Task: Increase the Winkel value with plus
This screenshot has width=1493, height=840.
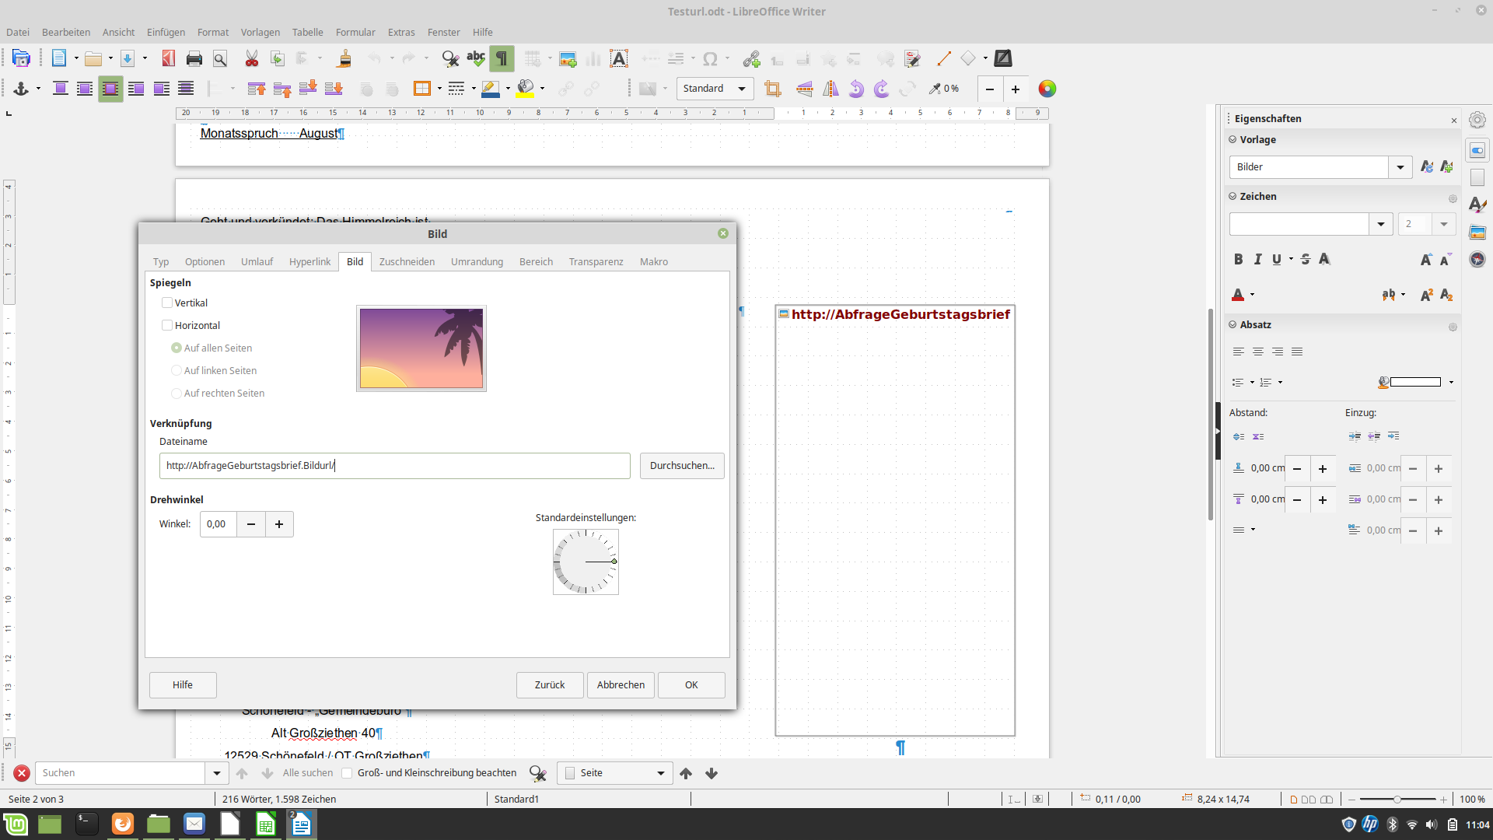Action: click(x=279, y=524)
